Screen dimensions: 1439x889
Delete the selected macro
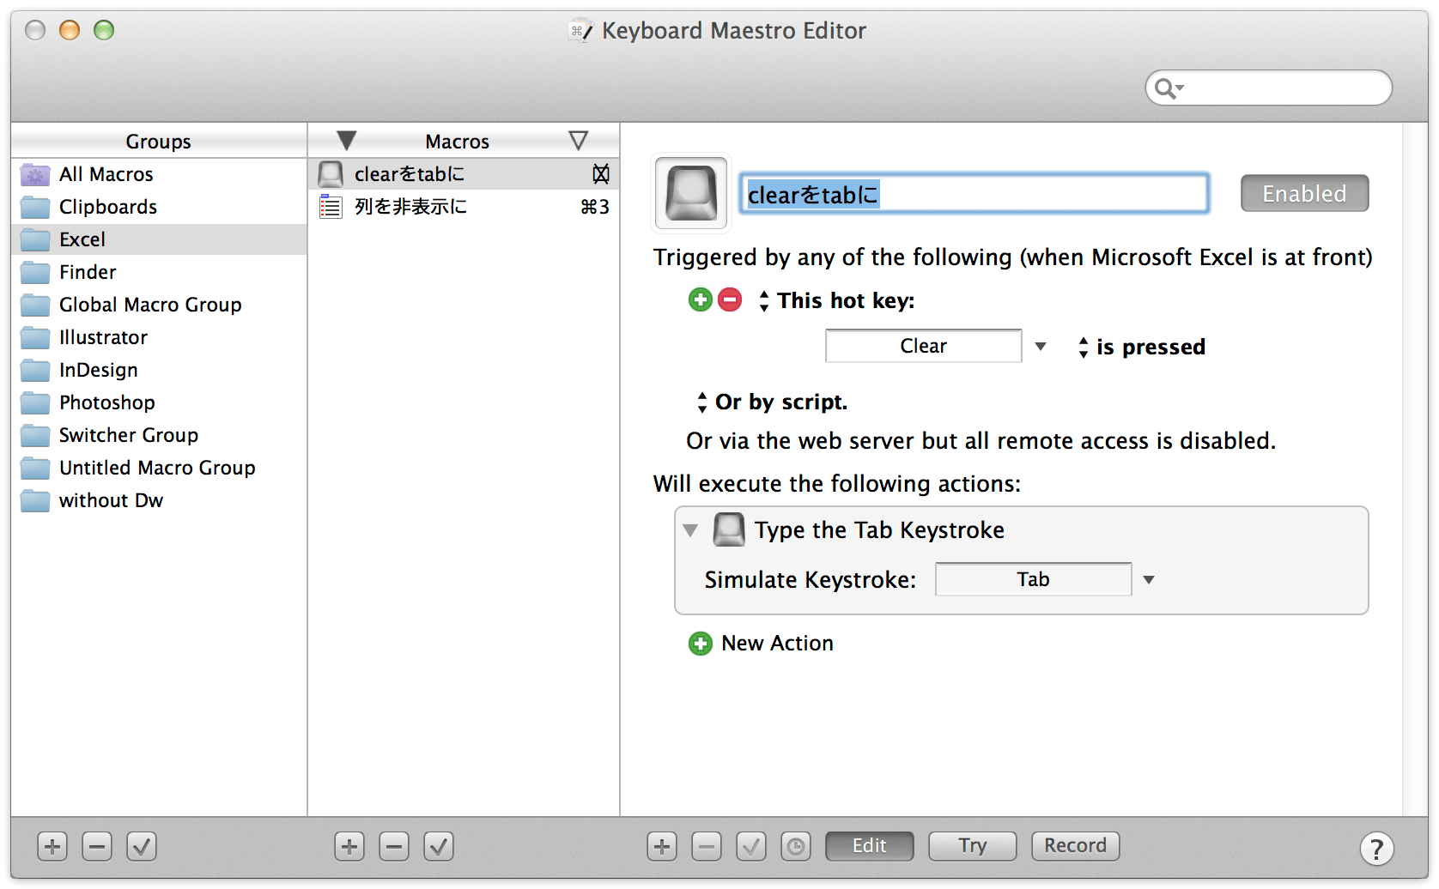click(394, 847)
